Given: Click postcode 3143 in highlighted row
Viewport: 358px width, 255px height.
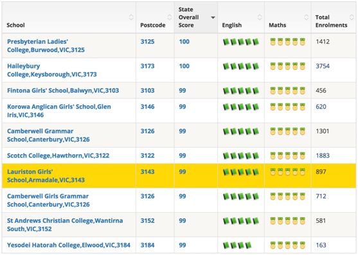Looking at the screenshot, I should coord(147,171).
